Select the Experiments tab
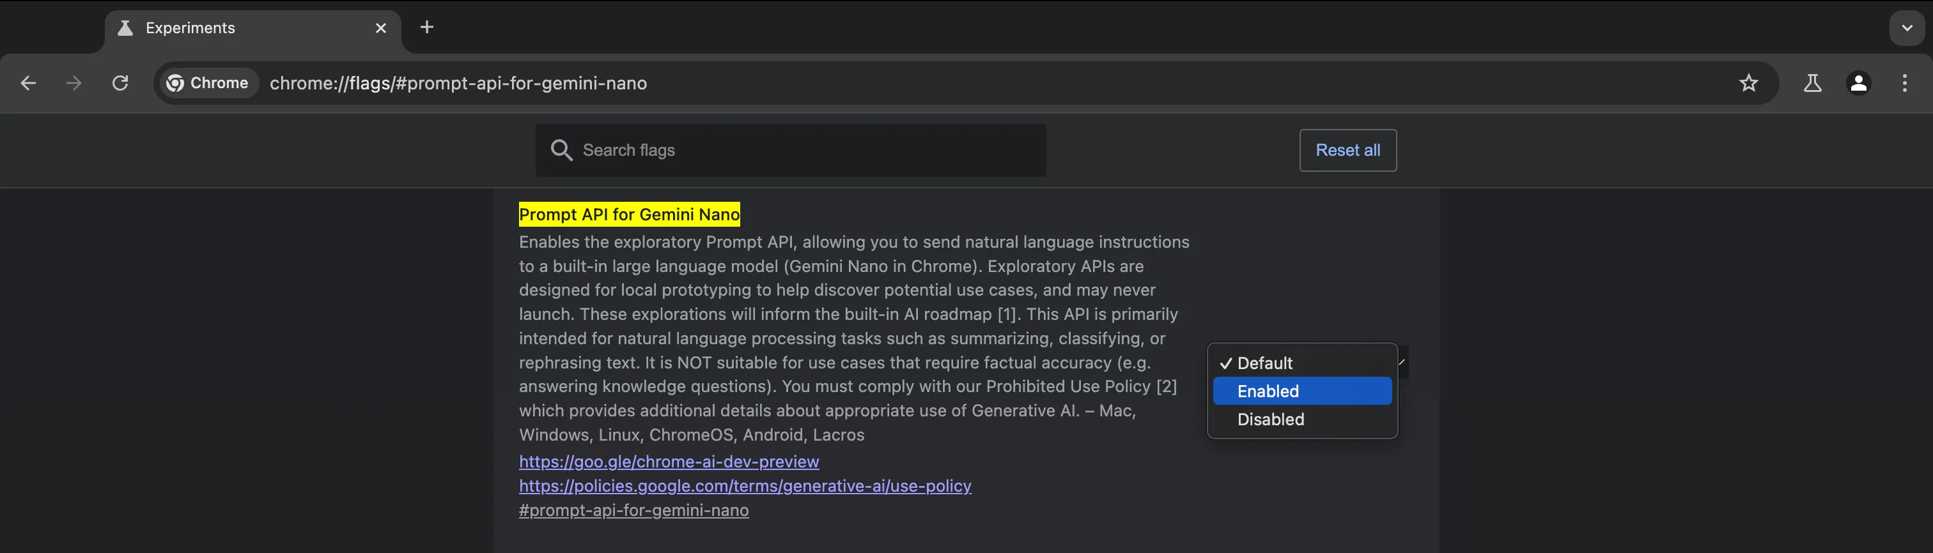1933x553 pixels. [x=253, y=29]
